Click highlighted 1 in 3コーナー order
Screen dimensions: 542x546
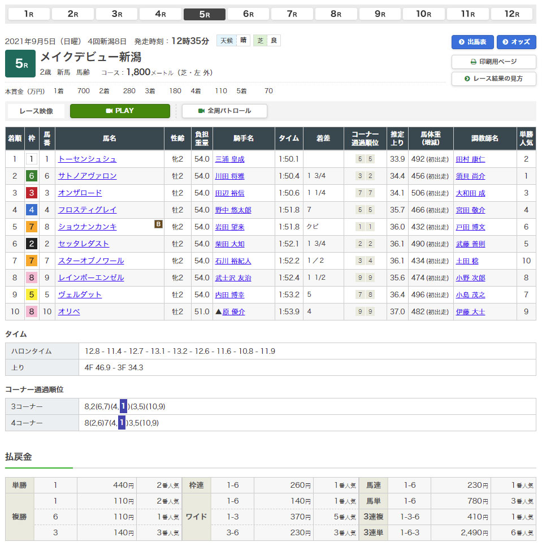point(123,406)
